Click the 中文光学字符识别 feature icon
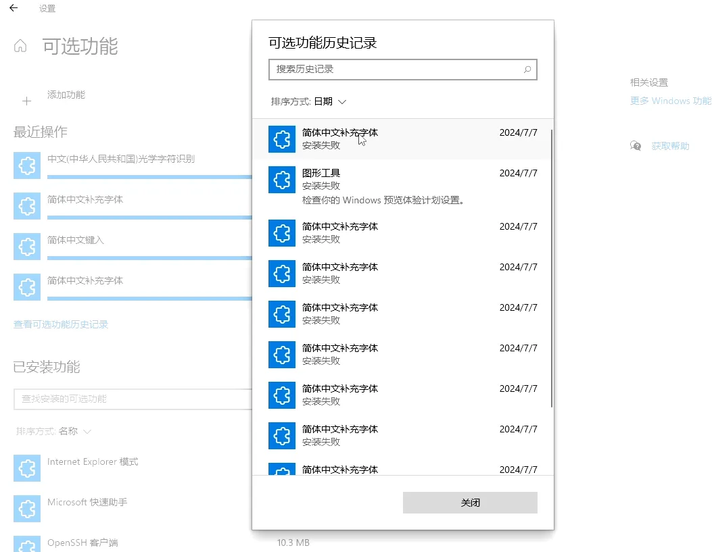712x552 pixels. pyautogui.click(x=26, y=166)
